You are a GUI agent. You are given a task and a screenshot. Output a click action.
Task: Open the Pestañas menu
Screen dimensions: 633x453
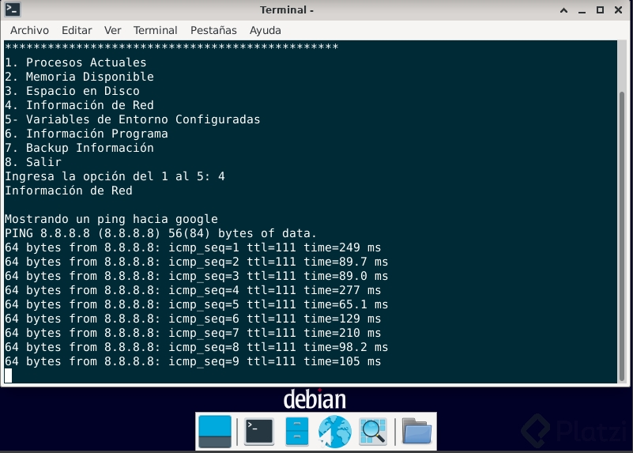213,30
